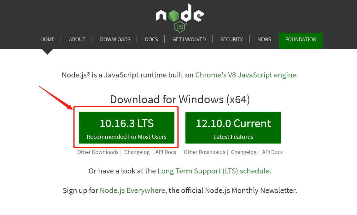Open the DOWNLOADS menu item
Screen dimensions: 357x215
(x=115, y=39)
